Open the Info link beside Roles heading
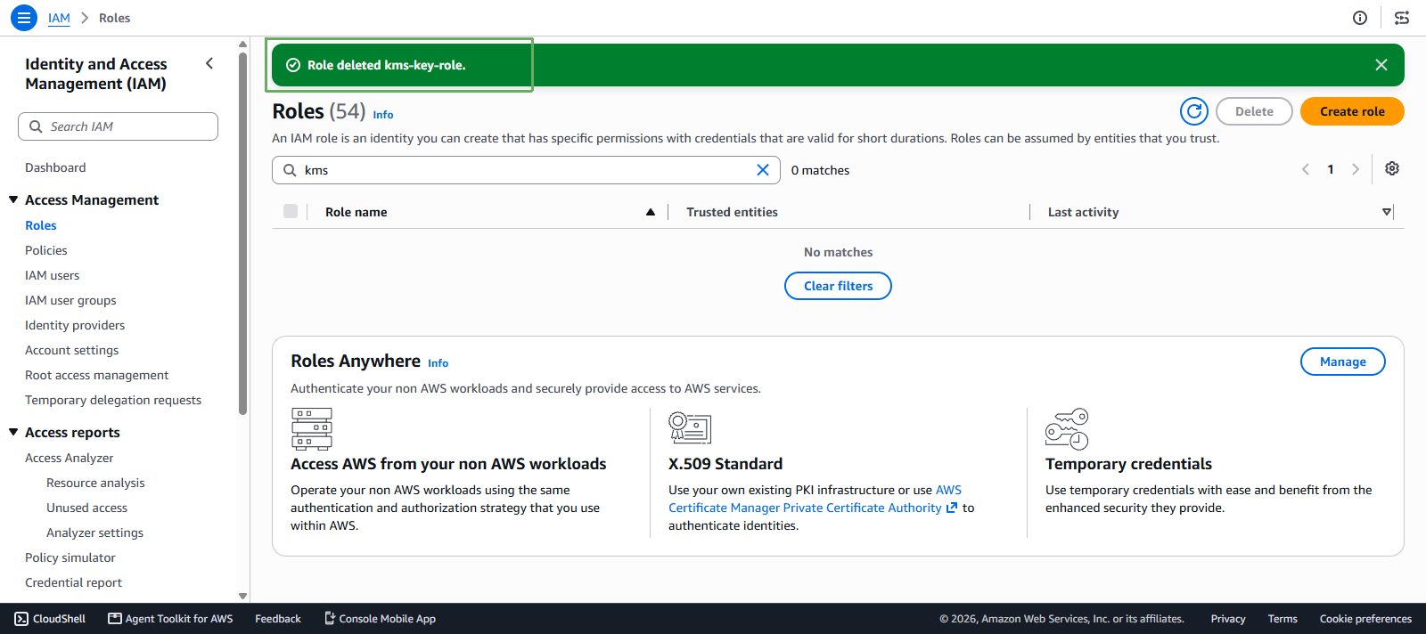 click(x=383, y=115)
